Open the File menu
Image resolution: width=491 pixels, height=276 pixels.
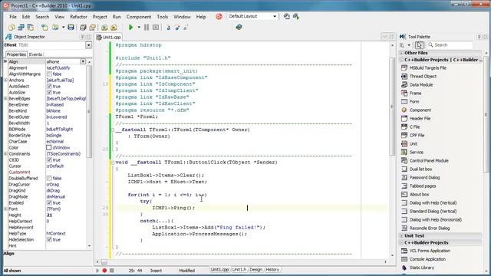pos(13,17)
